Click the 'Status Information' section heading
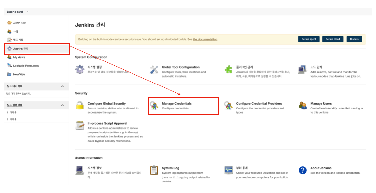The width and height of the screenshot is (376, 193). [x=89, y=158]
